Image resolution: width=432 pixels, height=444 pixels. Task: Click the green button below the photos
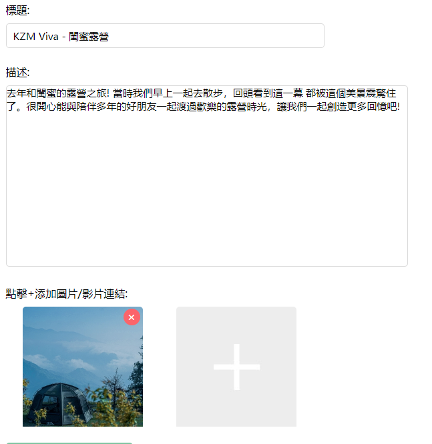[69, 443]
